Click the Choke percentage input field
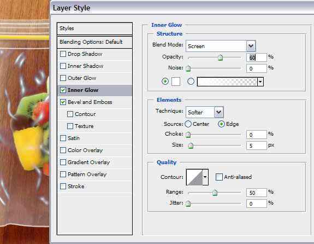Screen dimensions: 314x244 coord(257,135)
